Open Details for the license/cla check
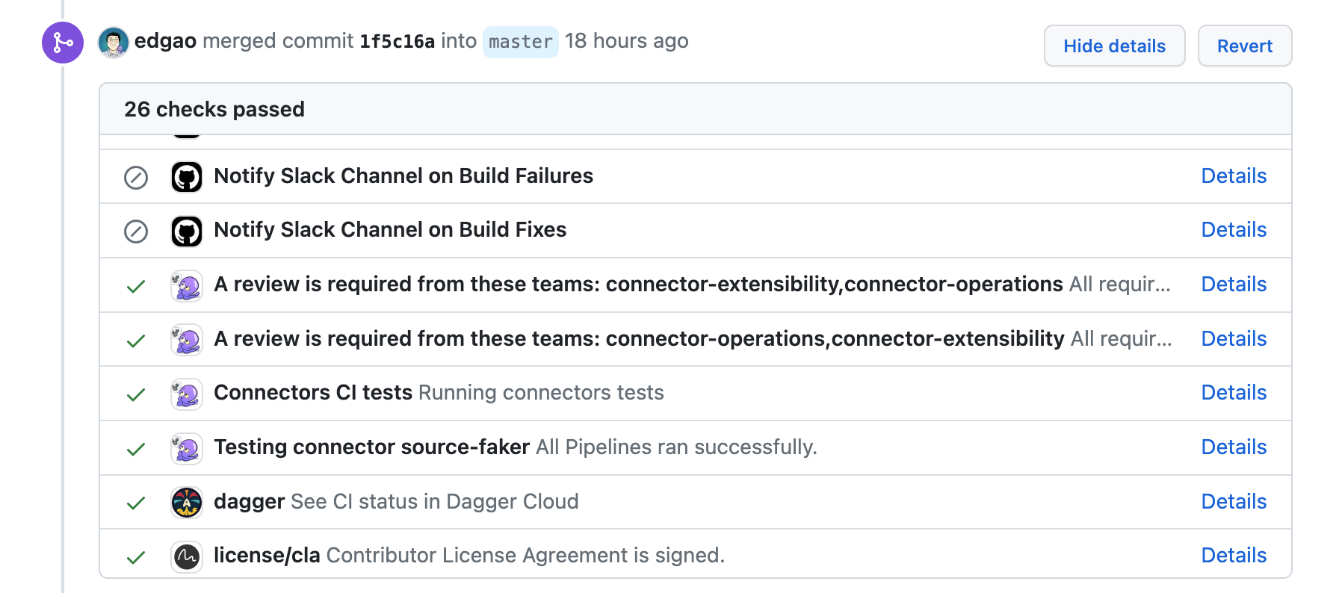This screenshot has width=1336, height=593. [1234, 556]
